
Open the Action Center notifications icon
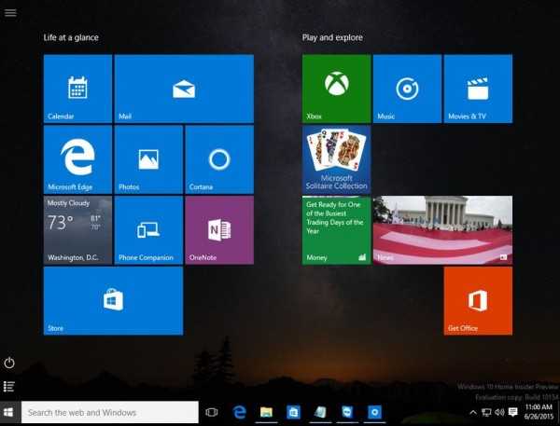[x=513, y=412]
